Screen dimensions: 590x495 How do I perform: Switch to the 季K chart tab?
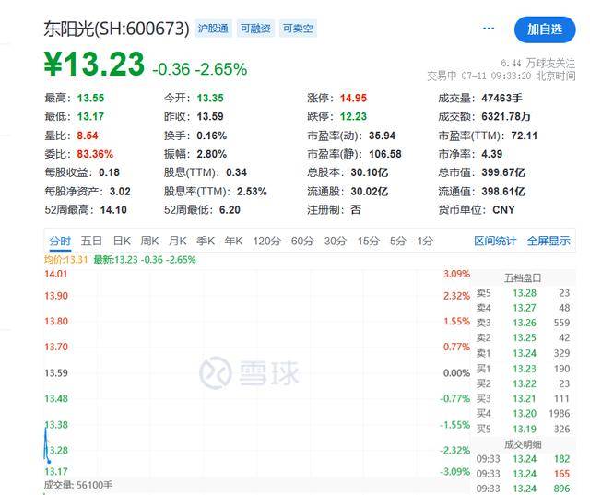(x=206, y=241)
